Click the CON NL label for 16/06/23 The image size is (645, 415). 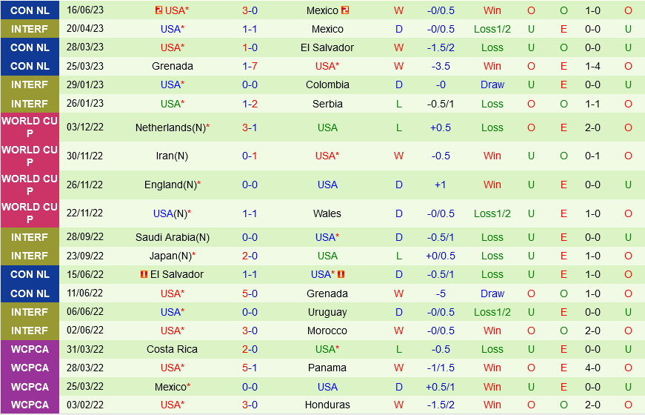pos(30,10)
